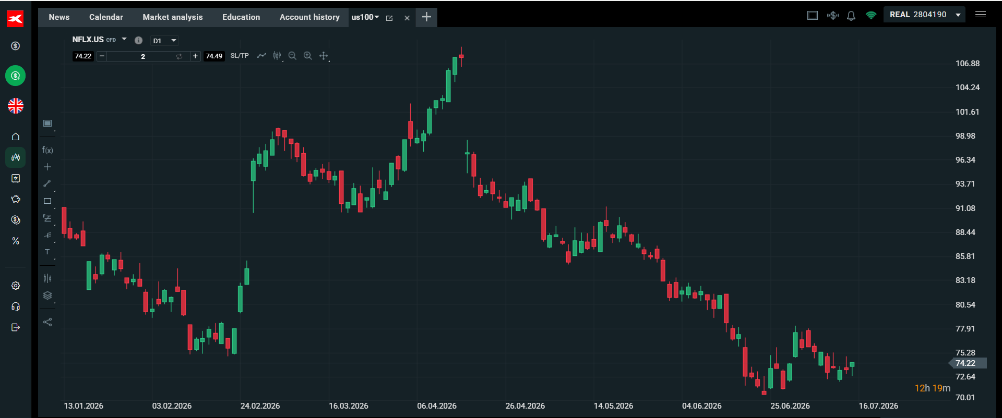Viewport: 1002px width, 418px height.
Task: Open the NFLX.US symbol dropdown arrow
Action: coord(124,39)
